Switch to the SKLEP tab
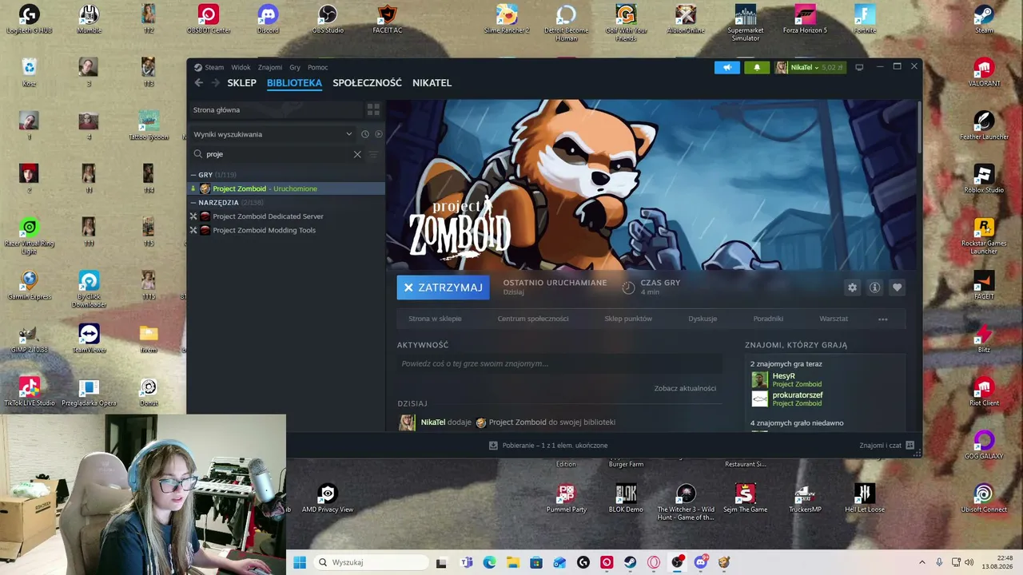The image size is (1023, 575). (x=241, y=83)
